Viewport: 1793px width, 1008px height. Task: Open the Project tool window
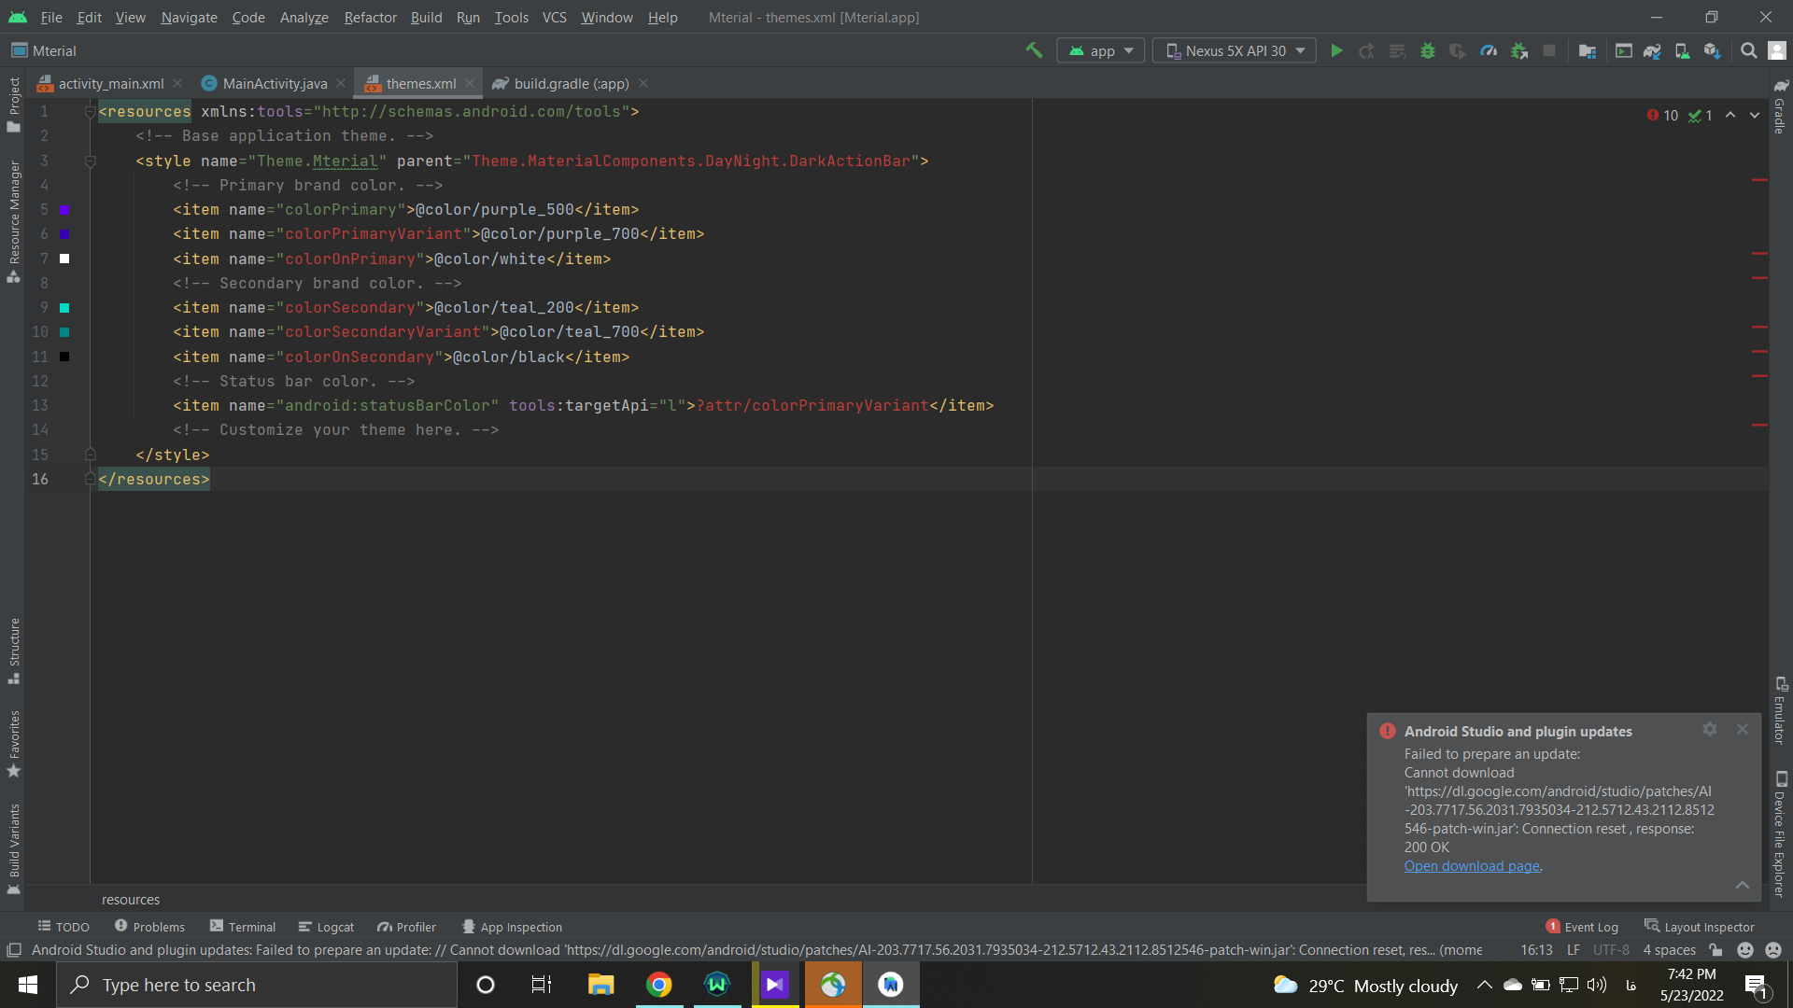click(13, 104)
